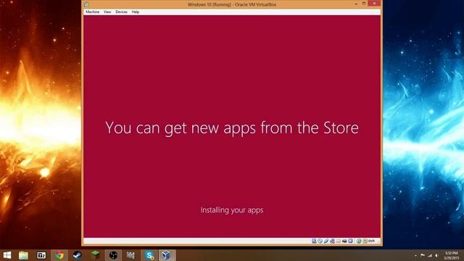Open the View menu in VirtualBox
Viewport: 464px width, 261px height.
[107, 12]
